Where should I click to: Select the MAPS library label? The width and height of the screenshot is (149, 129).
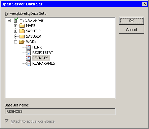[x=31, y=26]
